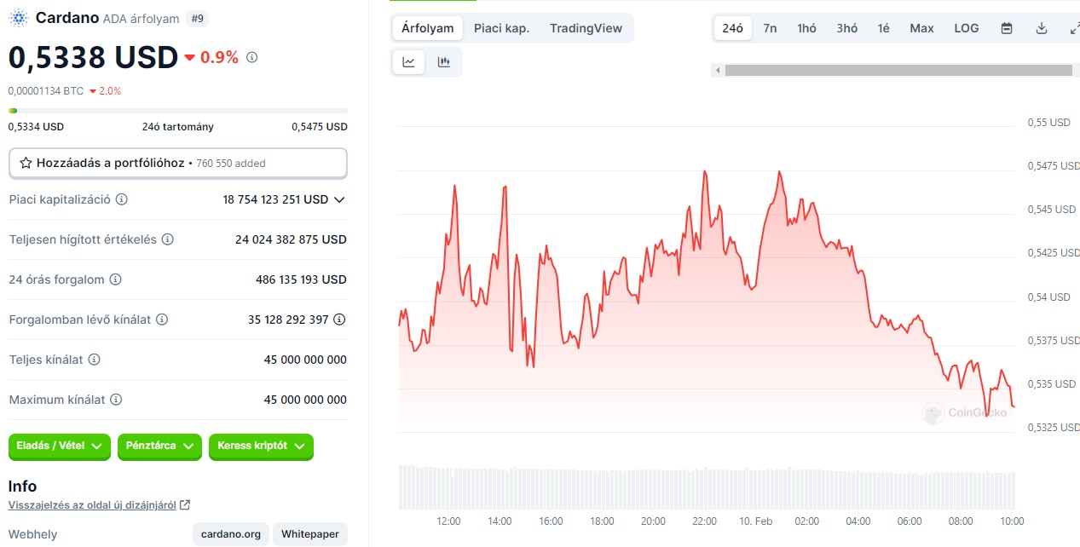Open the calendar date range picker
1080x547 pixels.
click(x=1007, y=28)
